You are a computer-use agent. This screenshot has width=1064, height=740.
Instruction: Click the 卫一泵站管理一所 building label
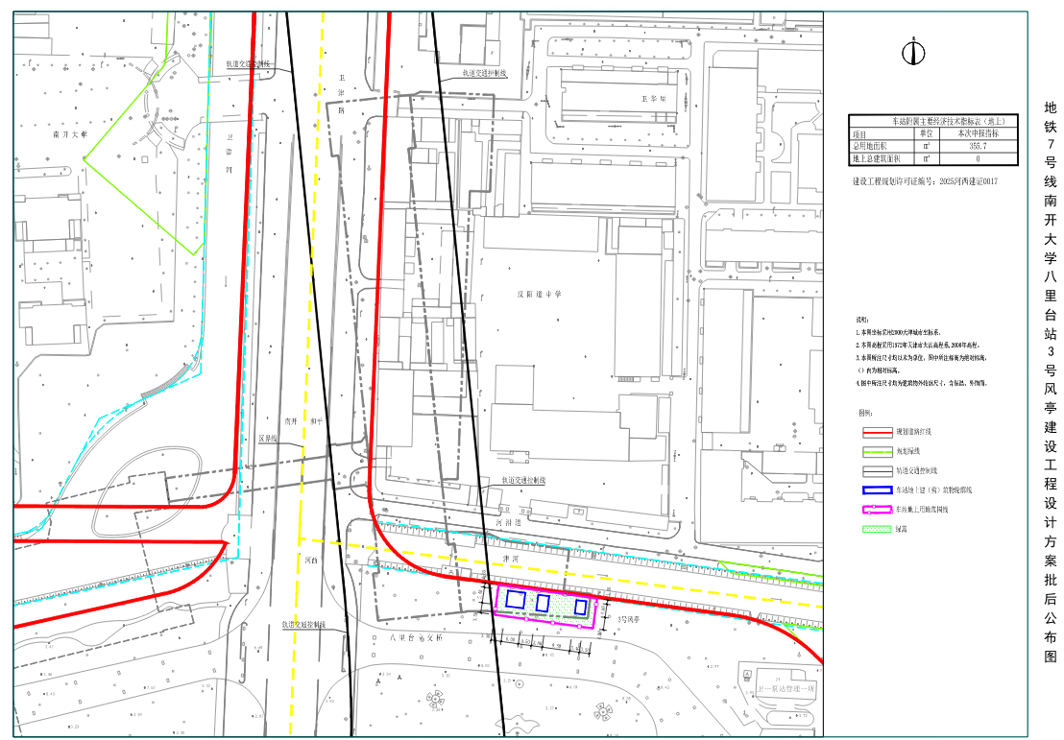[x=785, y=688]
